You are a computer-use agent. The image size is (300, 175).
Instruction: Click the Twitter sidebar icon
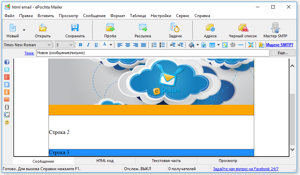point(7,70)
